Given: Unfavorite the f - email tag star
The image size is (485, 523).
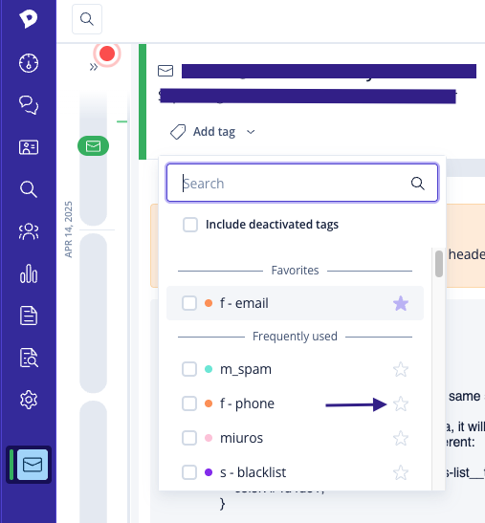Looking at the screenshot, I should (401, 303).
